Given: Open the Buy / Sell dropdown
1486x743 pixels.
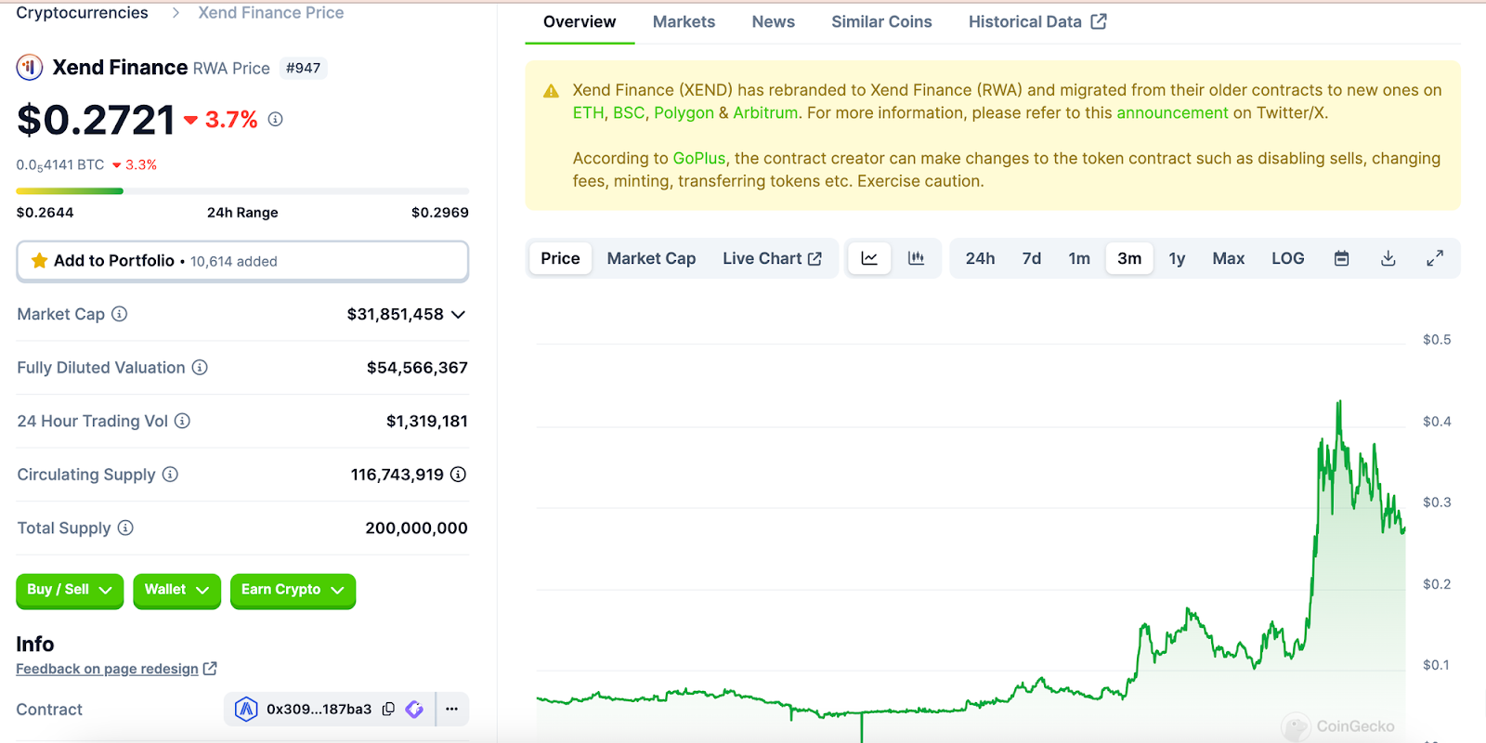Looking at the screenshot, I should tap(70, 591).
